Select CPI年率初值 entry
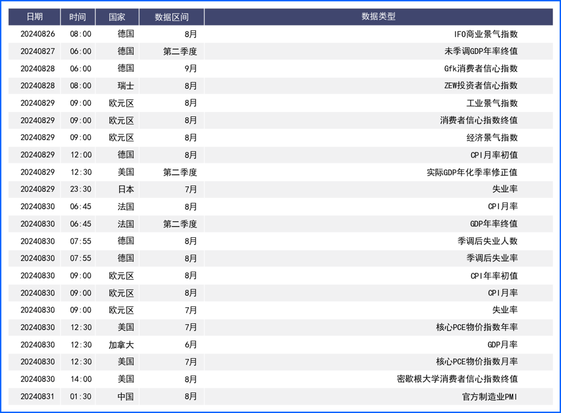The width and height of the screenshot is (561, 413). tap(494, 276)
